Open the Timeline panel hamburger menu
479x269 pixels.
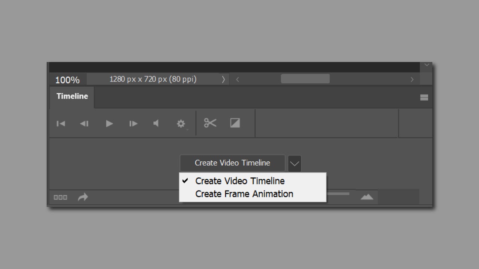pyautogui.click(x=424, y=98)
